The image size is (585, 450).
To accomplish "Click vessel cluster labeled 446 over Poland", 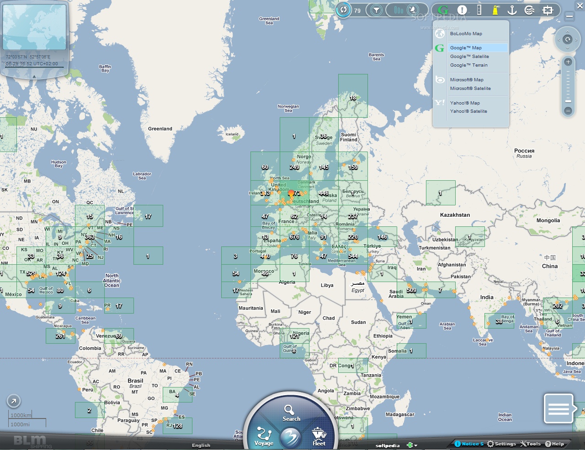I will pyautogui.click(x=324, y=194).
